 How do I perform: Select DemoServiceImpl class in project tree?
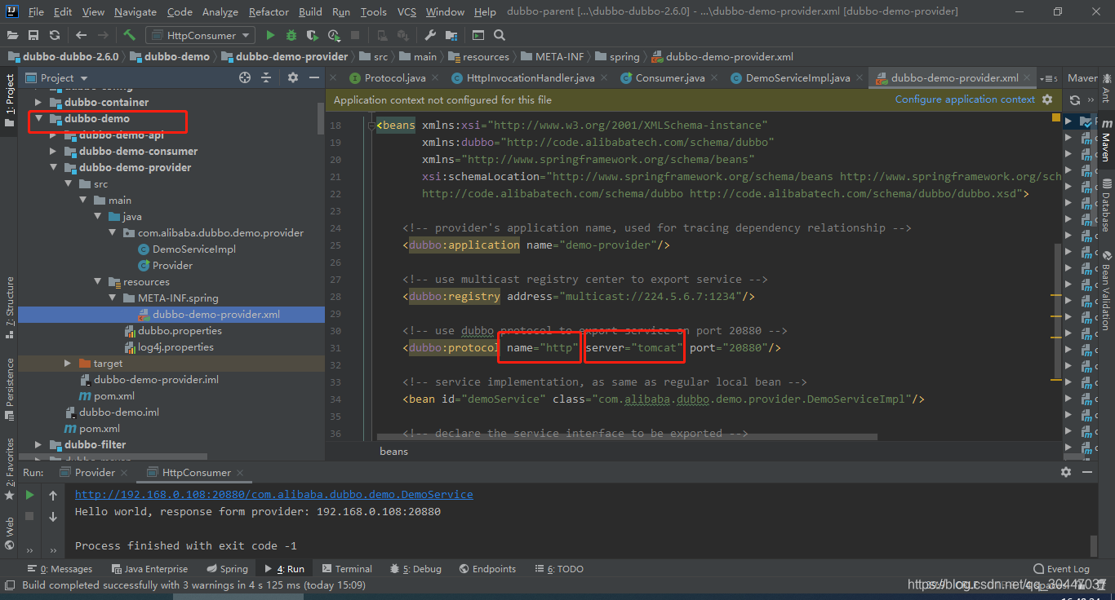[x=194, y=249]
